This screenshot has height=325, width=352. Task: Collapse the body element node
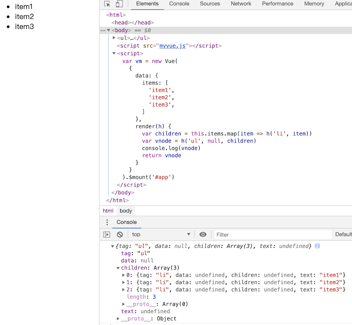[x=109, y=30]
